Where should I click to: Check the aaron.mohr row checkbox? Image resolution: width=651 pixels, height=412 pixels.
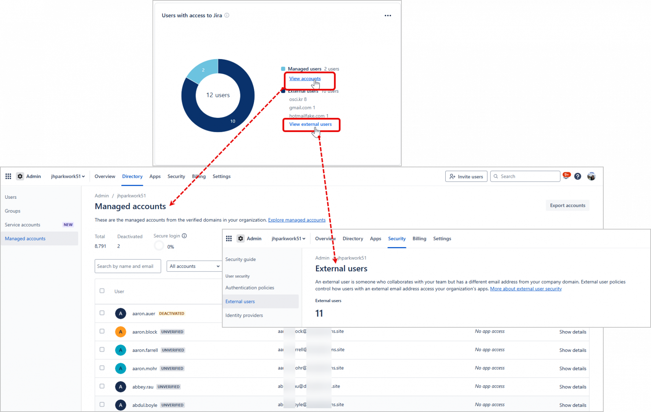[x=102, y=368]
